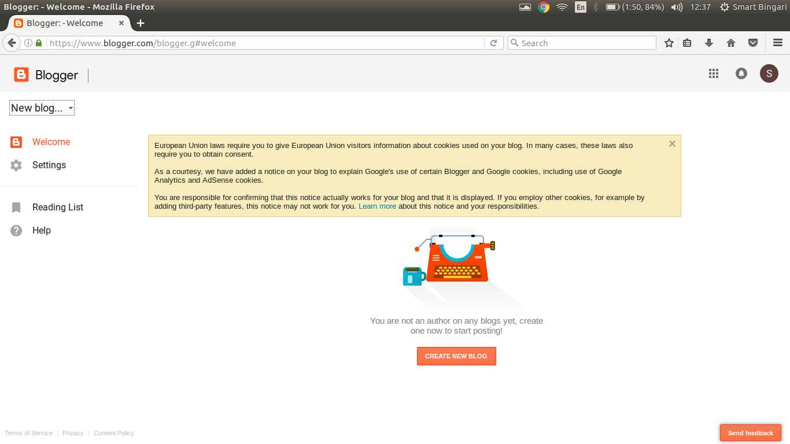790x444 pixels.
Task: Focus the URL address bar
Action: pyautogui.click(x=265, y=43)
